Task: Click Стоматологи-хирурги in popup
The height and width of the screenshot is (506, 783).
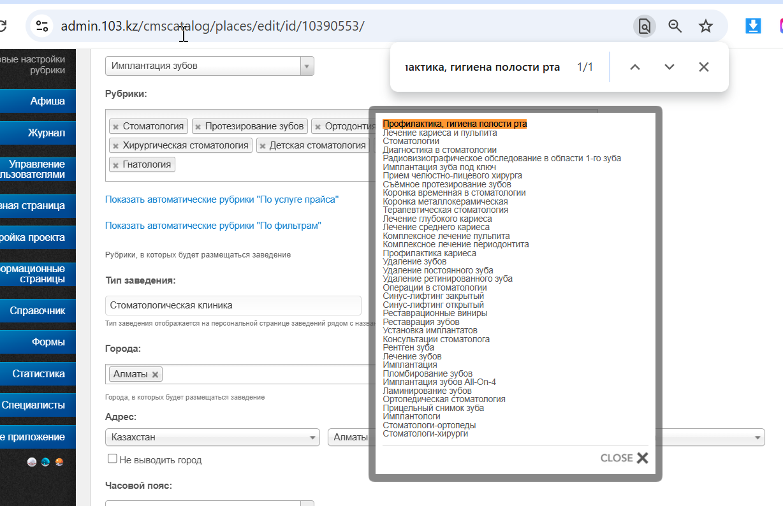Action: (x=425, y=433)
